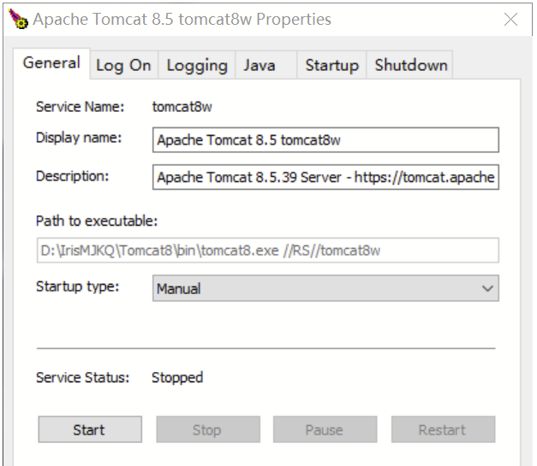Switch to the General tab
The height and width of the screenshot is (466, 537).
[x=51, y=63]
